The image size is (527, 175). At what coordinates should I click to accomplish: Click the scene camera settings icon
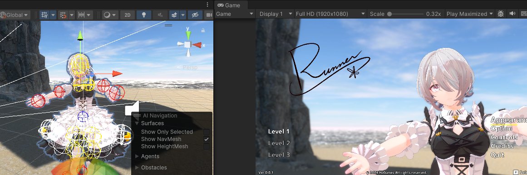click(x=209, y=15)
